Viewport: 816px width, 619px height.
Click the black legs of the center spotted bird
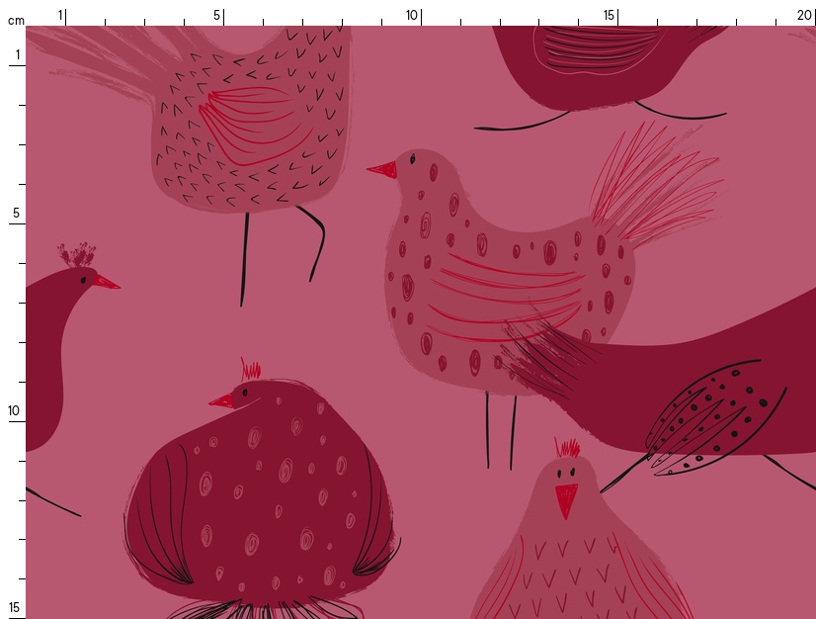pos(499,430)
